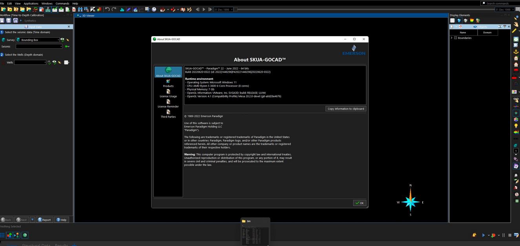
Task: Click the workflow Help button
Action: coord(61,220)
